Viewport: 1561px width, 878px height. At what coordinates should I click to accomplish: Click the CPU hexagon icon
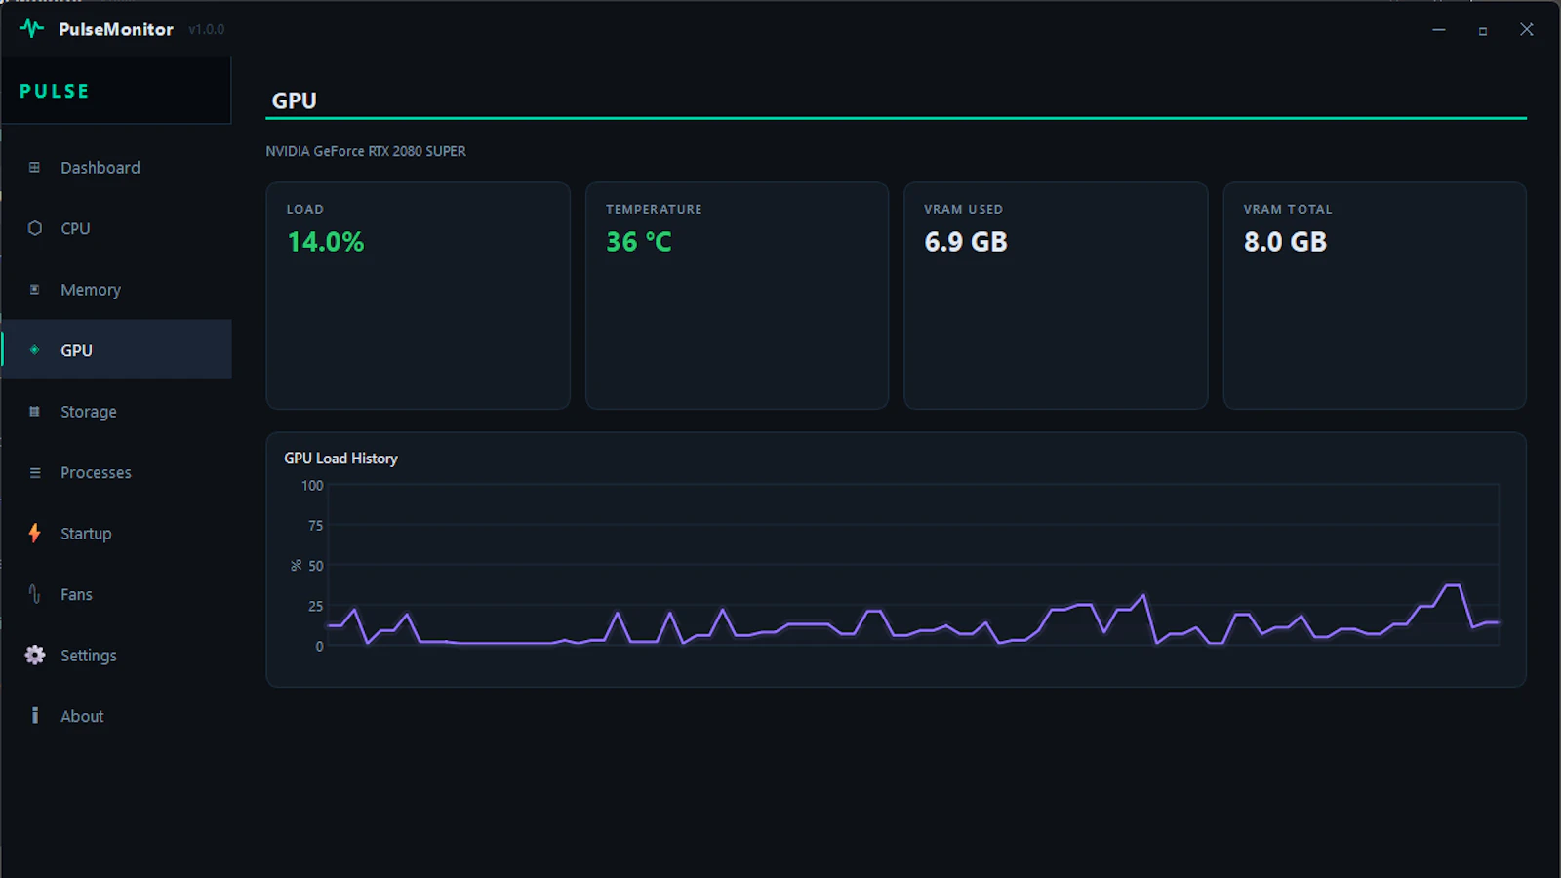coord(34,228)
